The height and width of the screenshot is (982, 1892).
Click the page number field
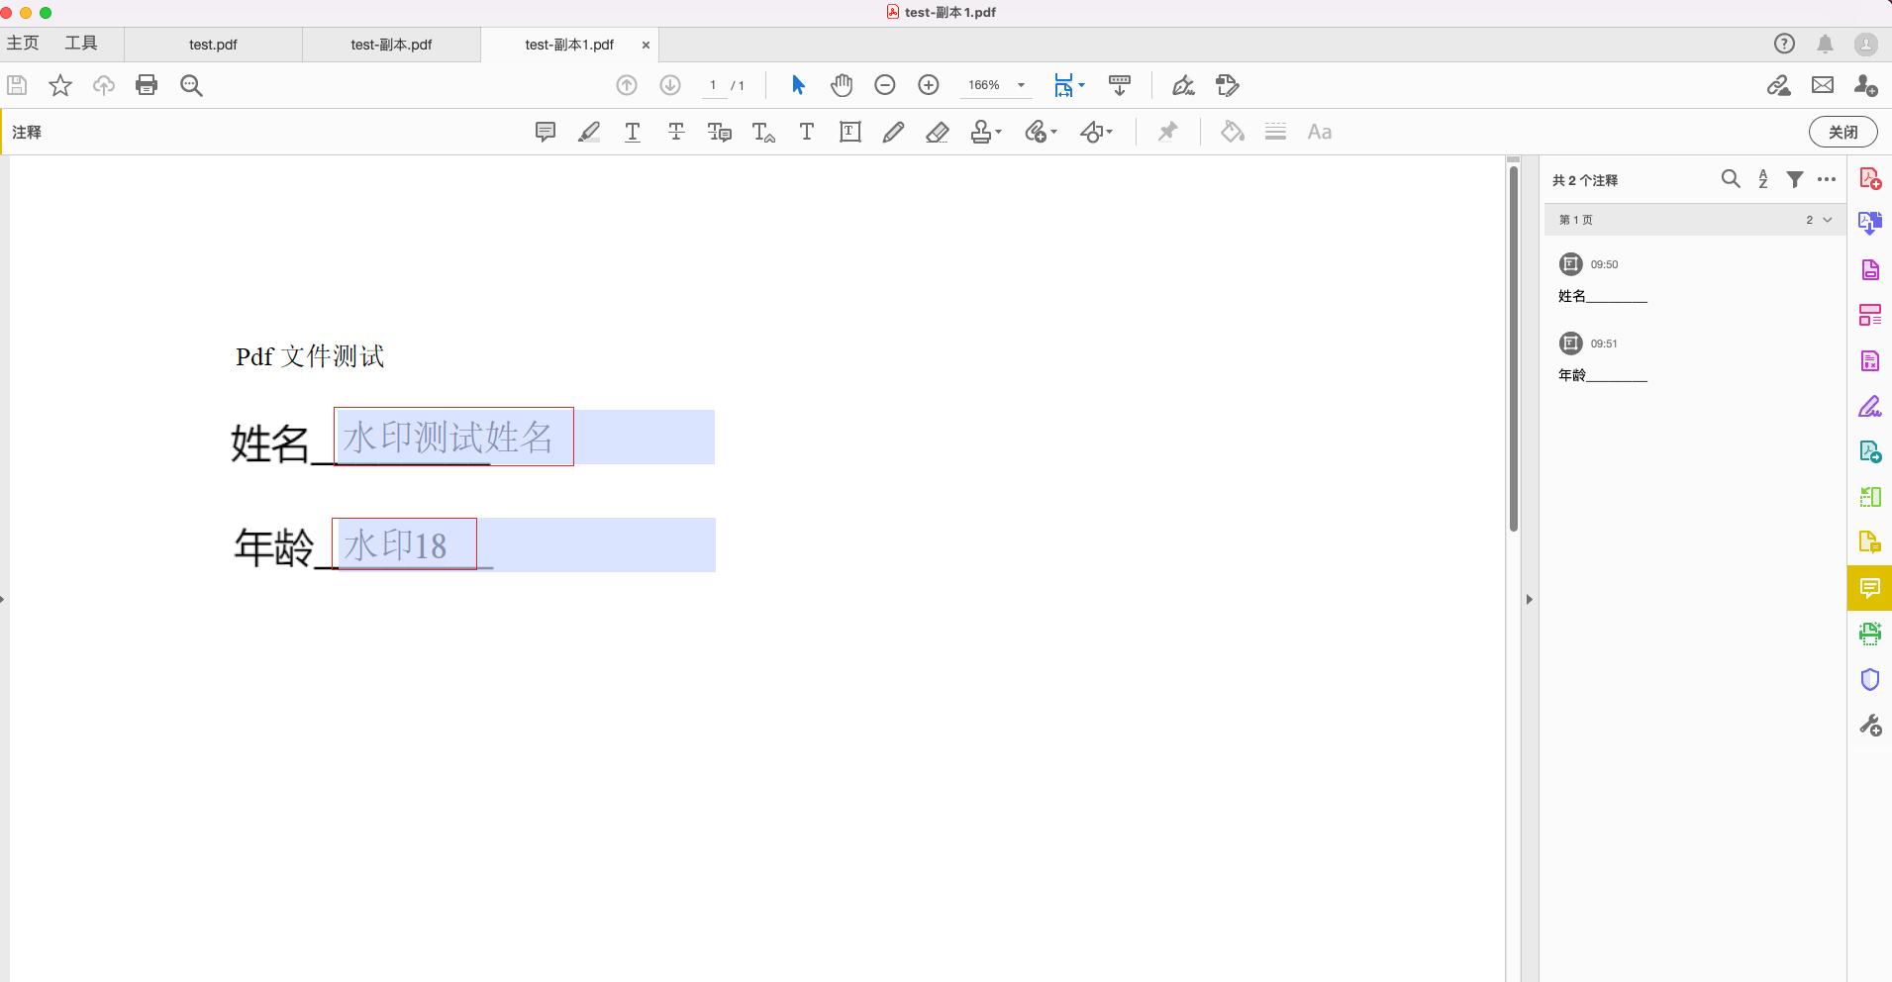pos(713,85)
